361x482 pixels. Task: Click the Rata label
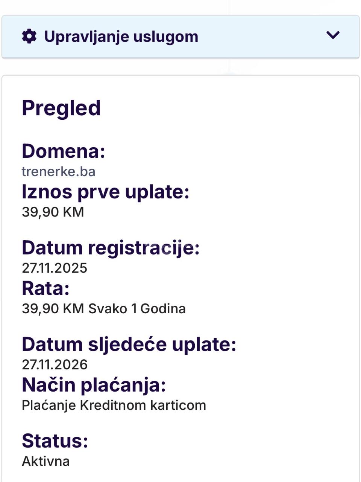point(46,288)
